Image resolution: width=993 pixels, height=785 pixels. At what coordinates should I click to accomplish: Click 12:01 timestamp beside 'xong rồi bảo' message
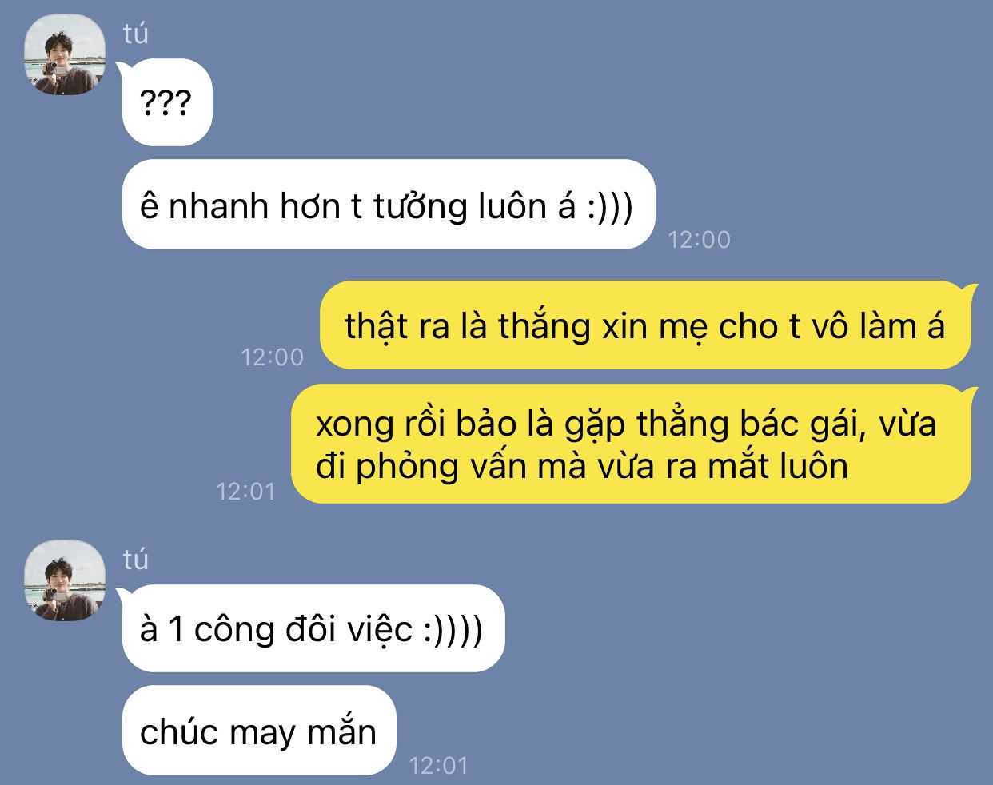point(245,491)
